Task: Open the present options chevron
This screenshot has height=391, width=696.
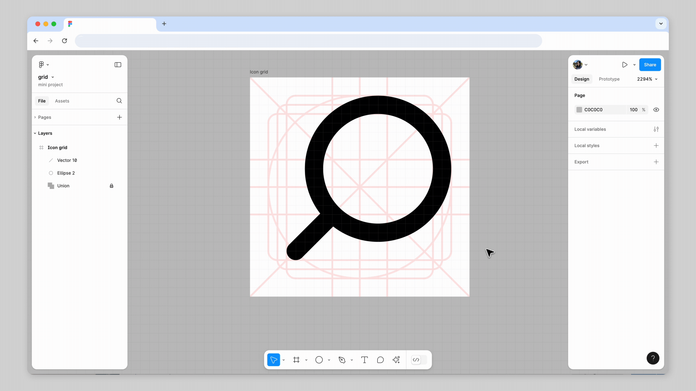Action: [634, 65]
